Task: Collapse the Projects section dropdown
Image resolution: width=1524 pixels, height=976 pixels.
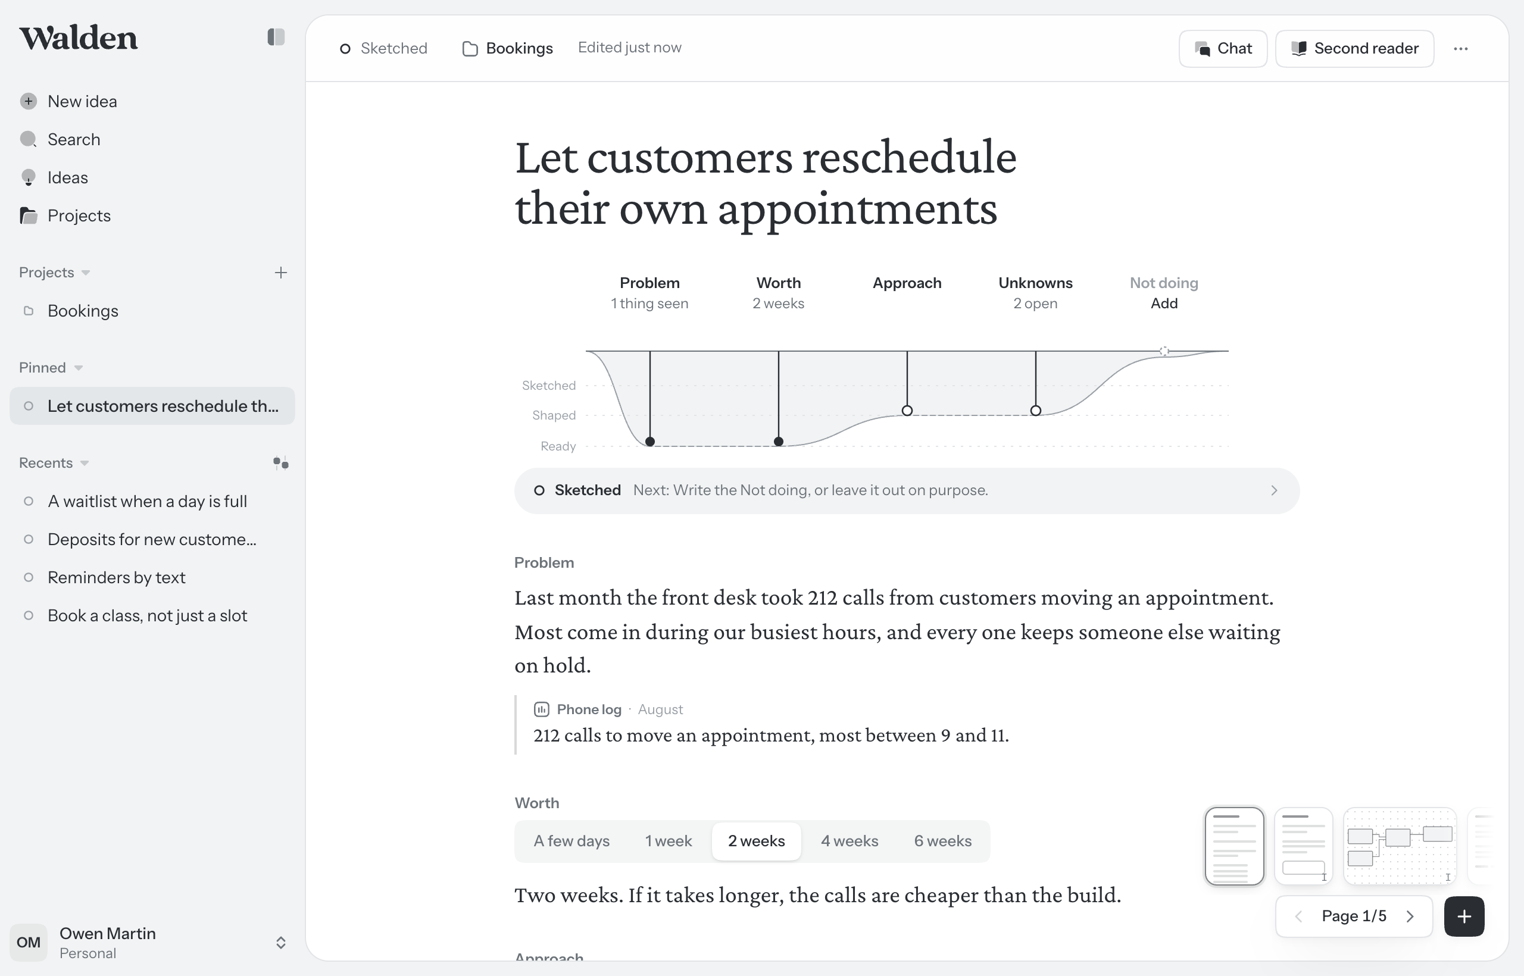Action: click(55, 273)
